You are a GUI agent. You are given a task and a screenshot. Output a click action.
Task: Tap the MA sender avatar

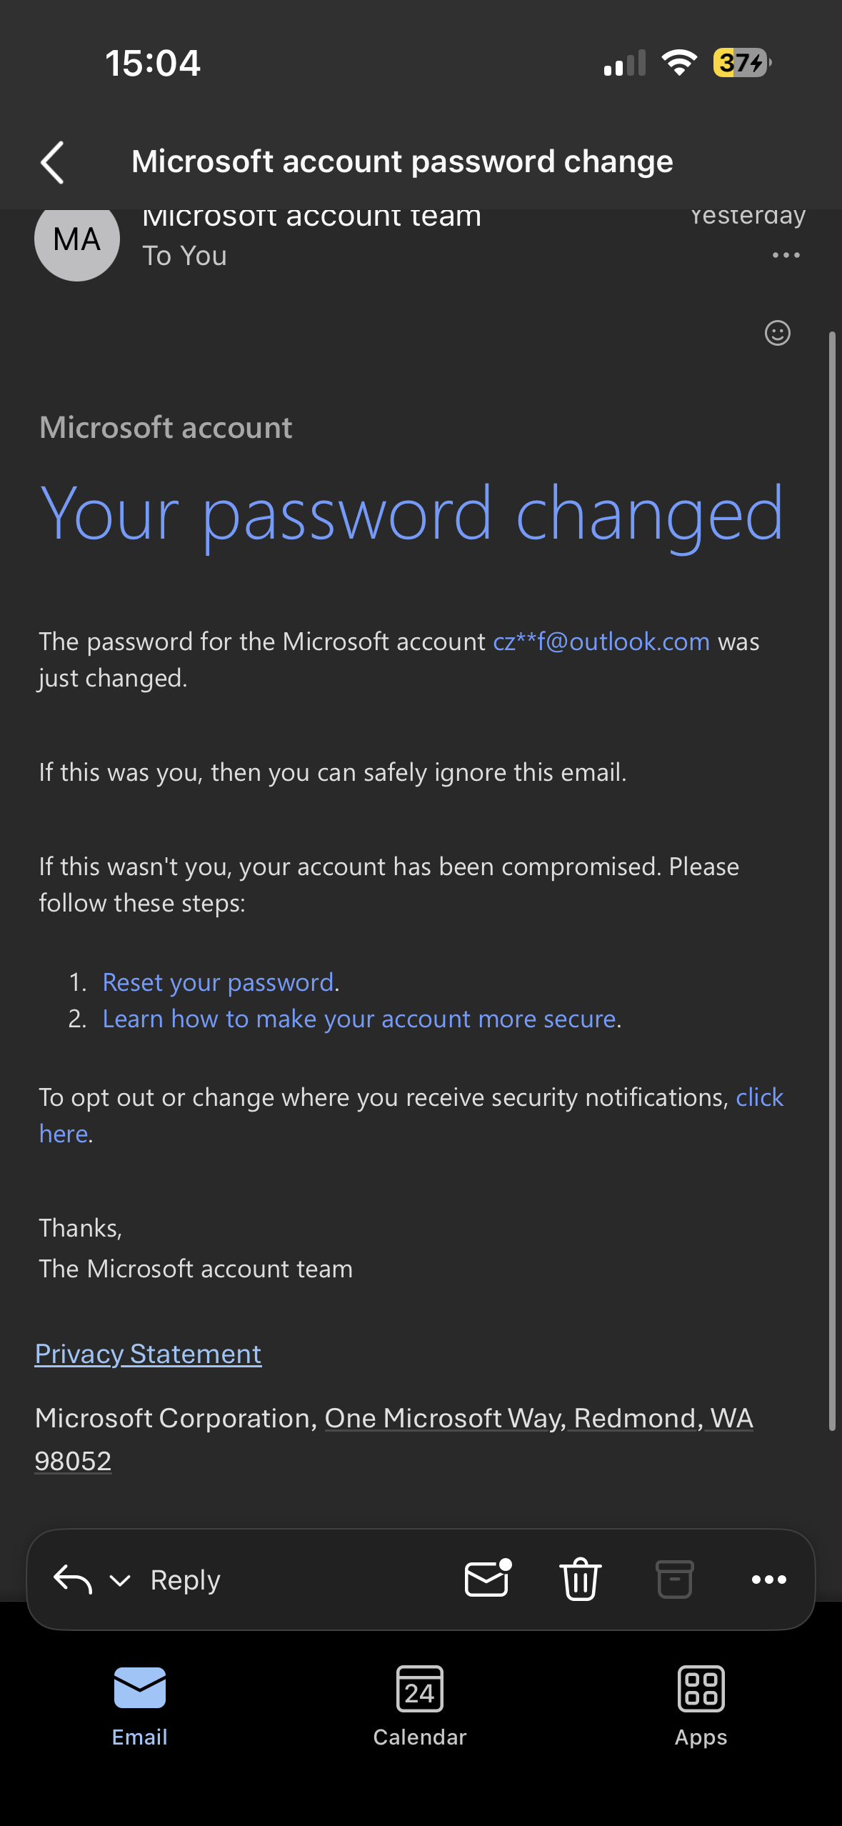(x=77, y=240)
